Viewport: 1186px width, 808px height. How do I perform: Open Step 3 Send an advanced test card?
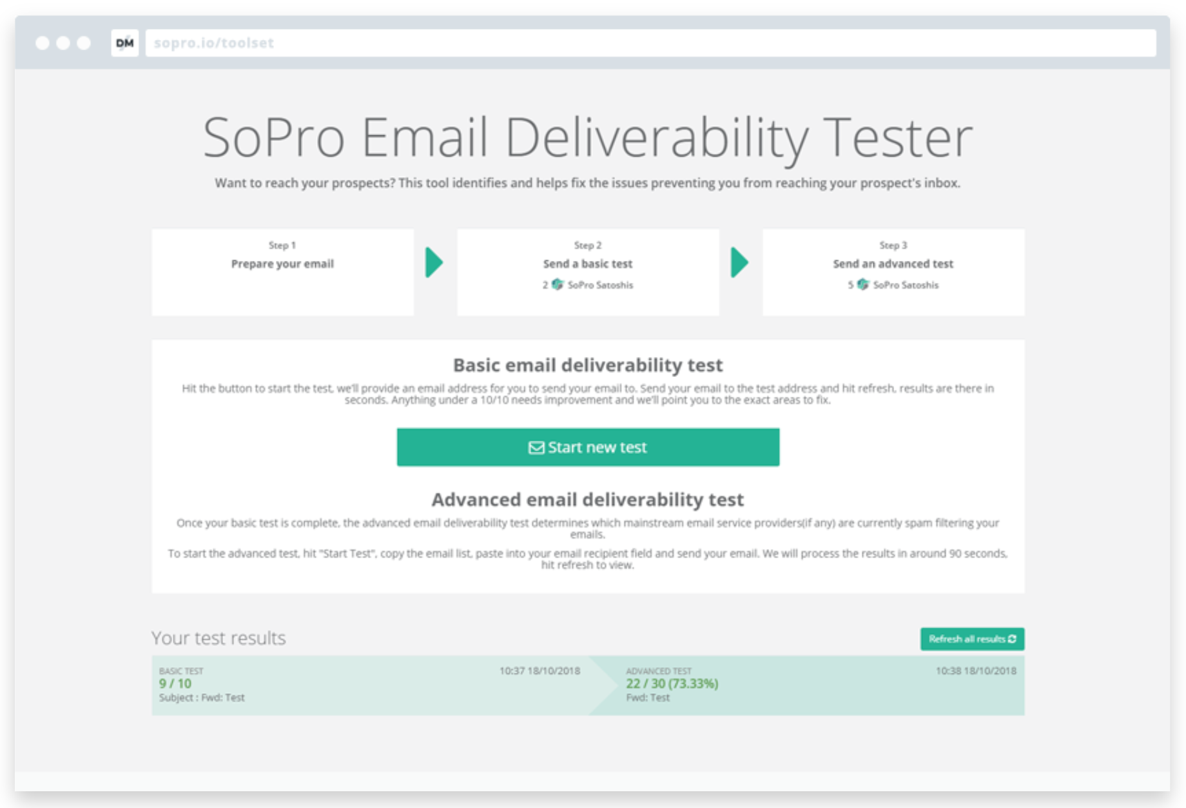pyautogui.click(x=893, y=272)
